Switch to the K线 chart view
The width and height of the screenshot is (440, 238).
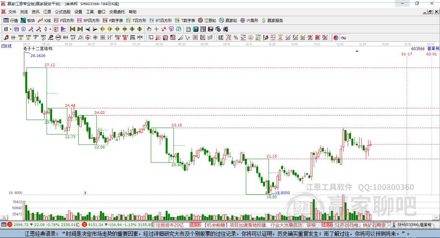(44, 21)
